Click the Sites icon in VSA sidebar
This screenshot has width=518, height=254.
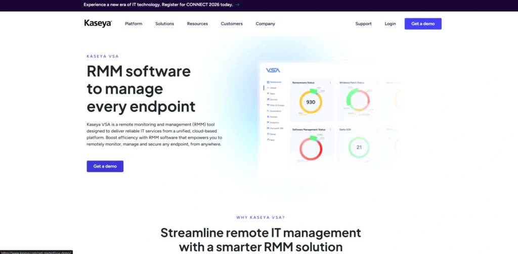tap(268, 94)
